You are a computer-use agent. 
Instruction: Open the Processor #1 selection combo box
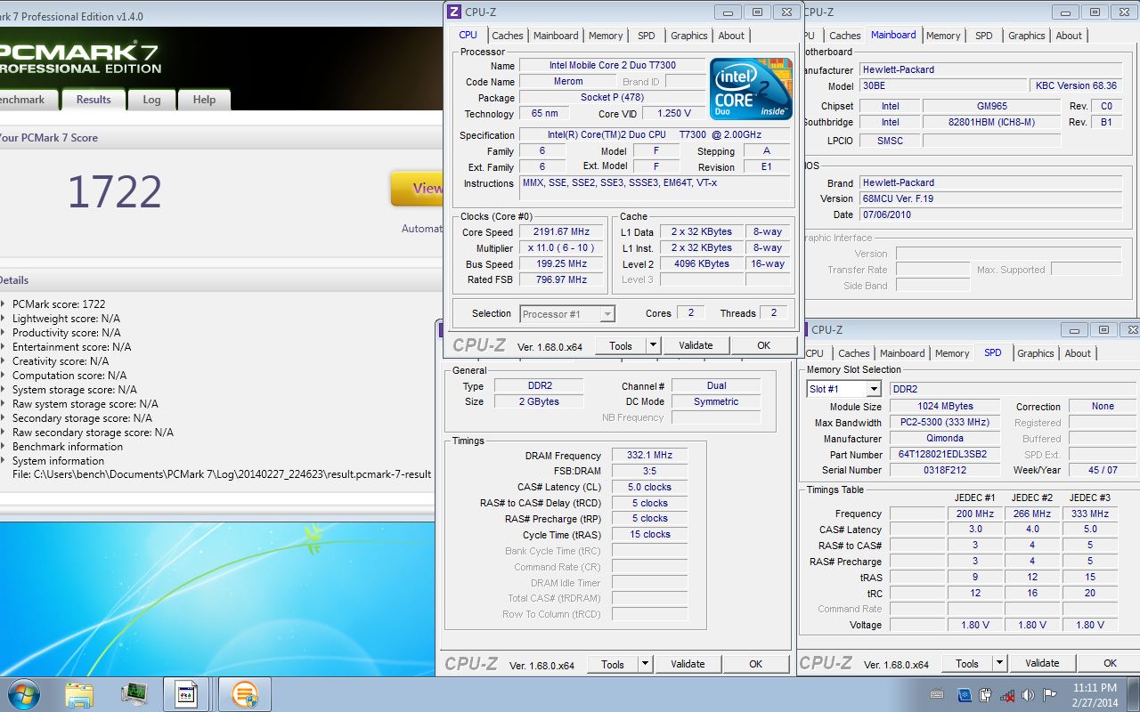[567, 314]
